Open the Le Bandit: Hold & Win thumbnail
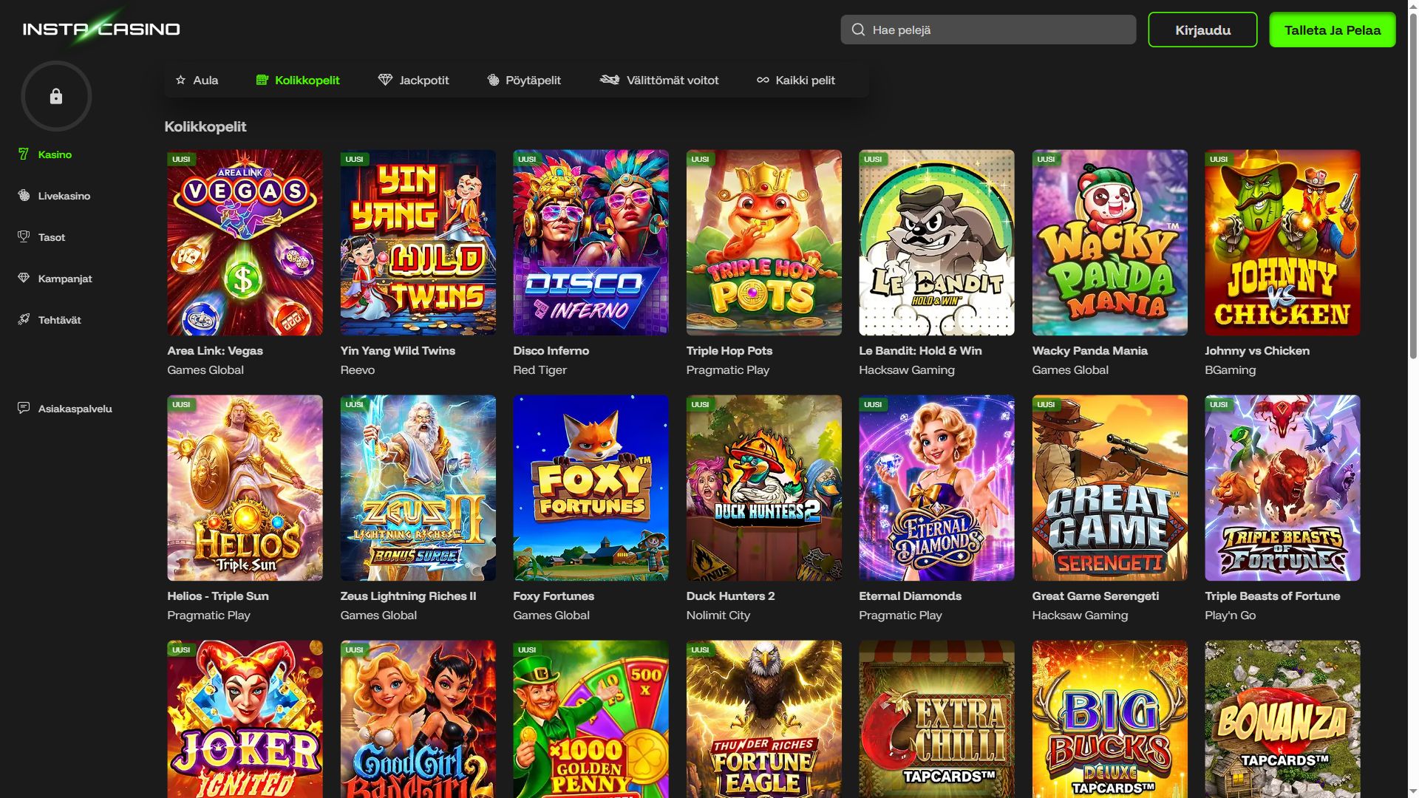This screenshot has width=1419, height=798. click(936, 242)
